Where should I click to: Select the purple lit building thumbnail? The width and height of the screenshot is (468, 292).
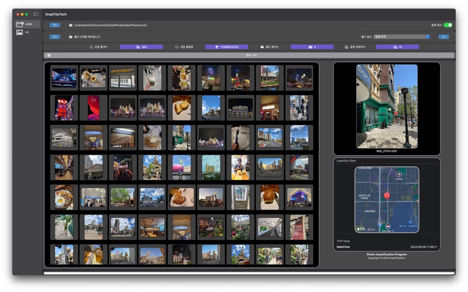[299, 197]
